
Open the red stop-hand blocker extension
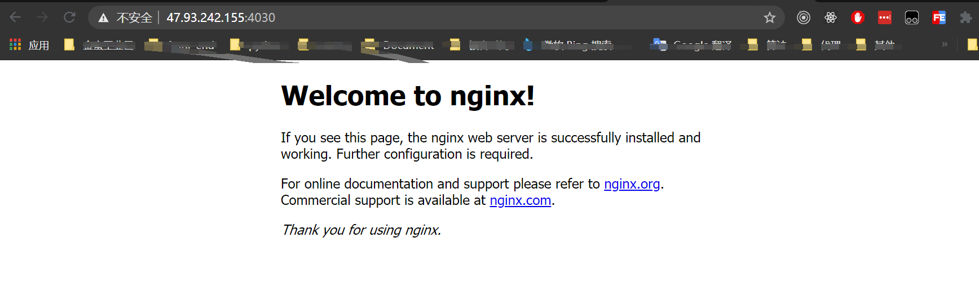tap(858, 17)
